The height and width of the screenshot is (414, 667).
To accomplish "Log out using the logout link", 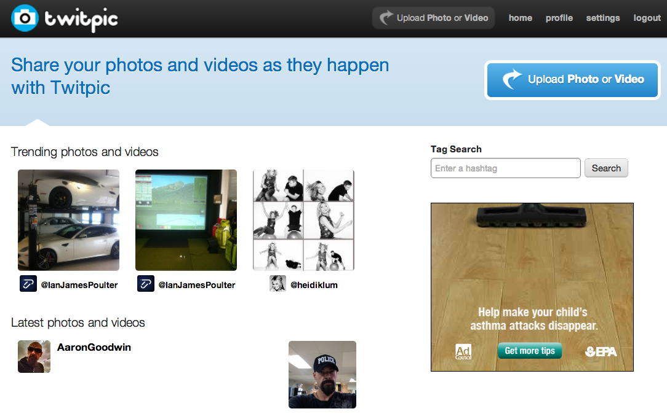I will 647,18.
